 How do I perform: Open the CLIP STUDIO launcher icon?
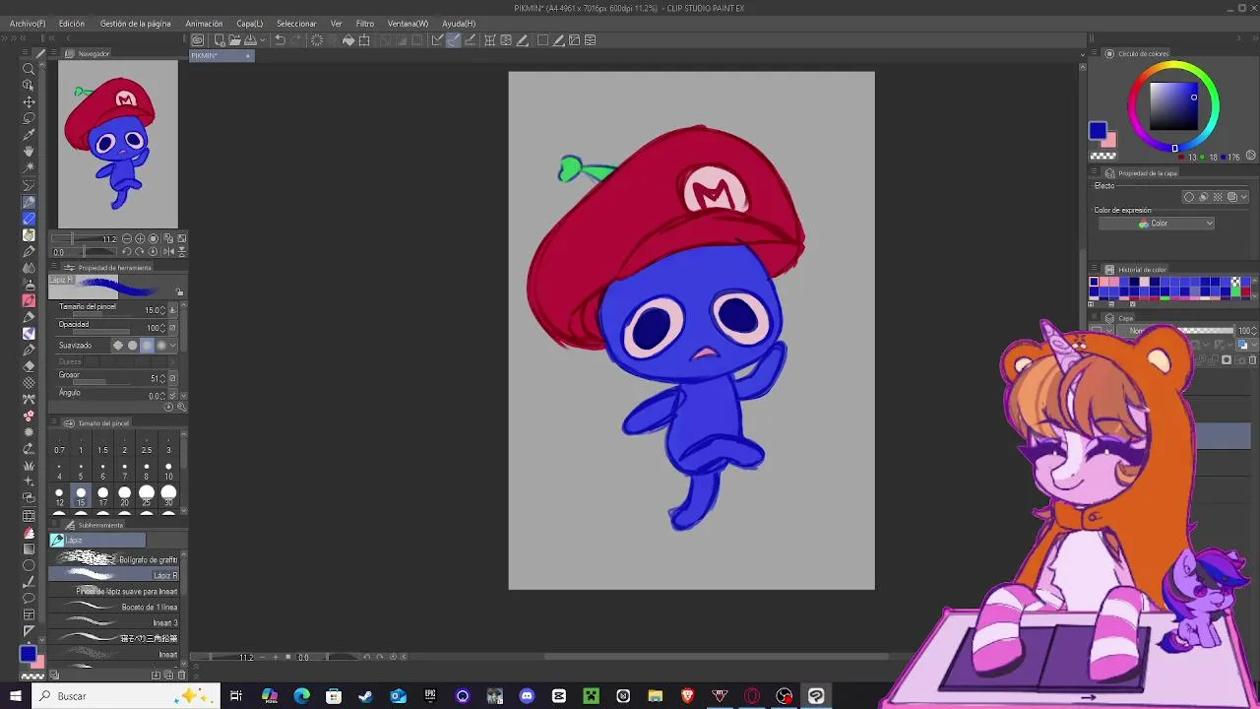coord(198,40)
